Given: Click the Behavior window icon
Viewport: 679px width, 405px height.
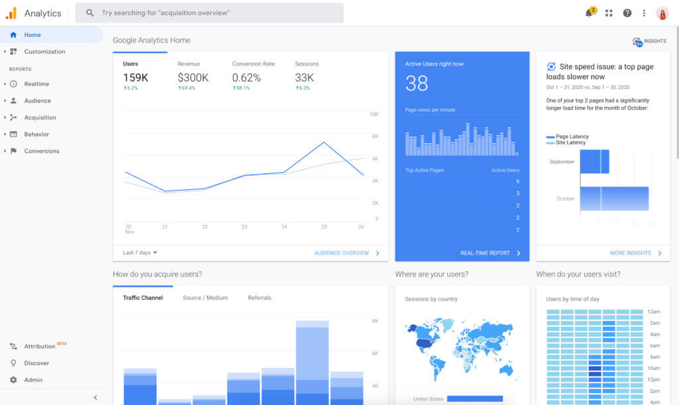Looking at the screenshot, I should (13, 134).
